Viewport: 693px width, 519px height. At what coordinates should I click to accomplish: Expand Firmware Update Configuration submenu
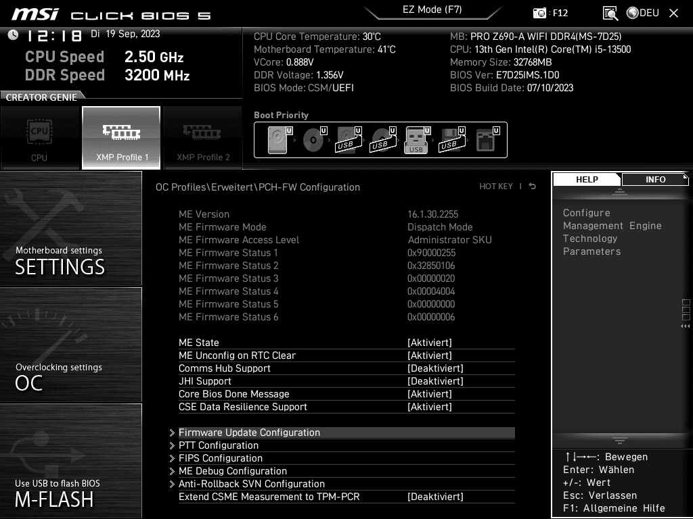346,432
